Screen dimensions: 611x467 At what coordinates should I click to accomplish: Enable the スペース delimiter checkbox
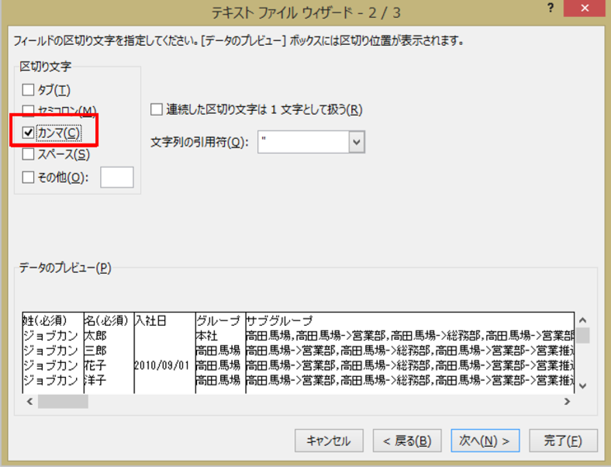point(29,154)
